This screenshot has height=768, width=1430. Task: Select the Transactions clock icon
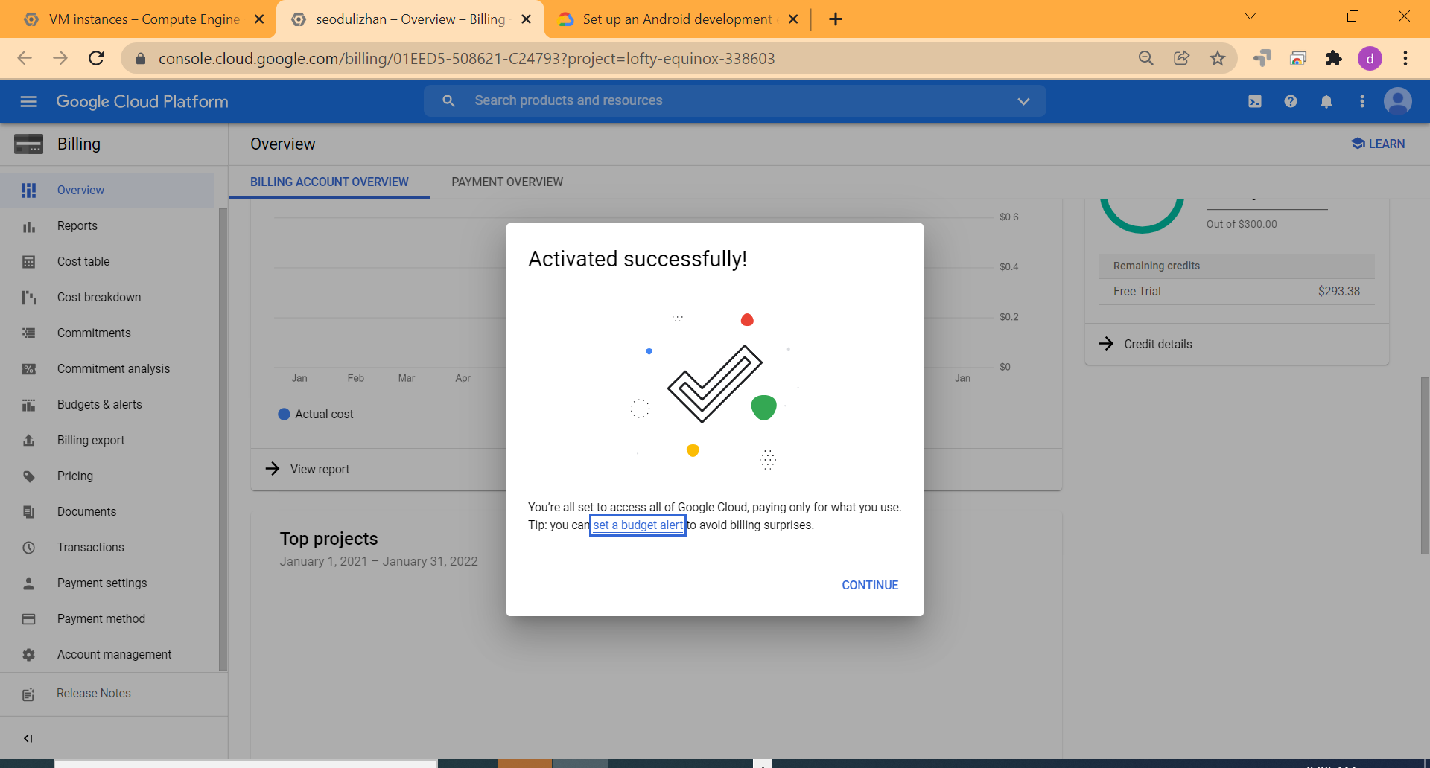point(29,548)
